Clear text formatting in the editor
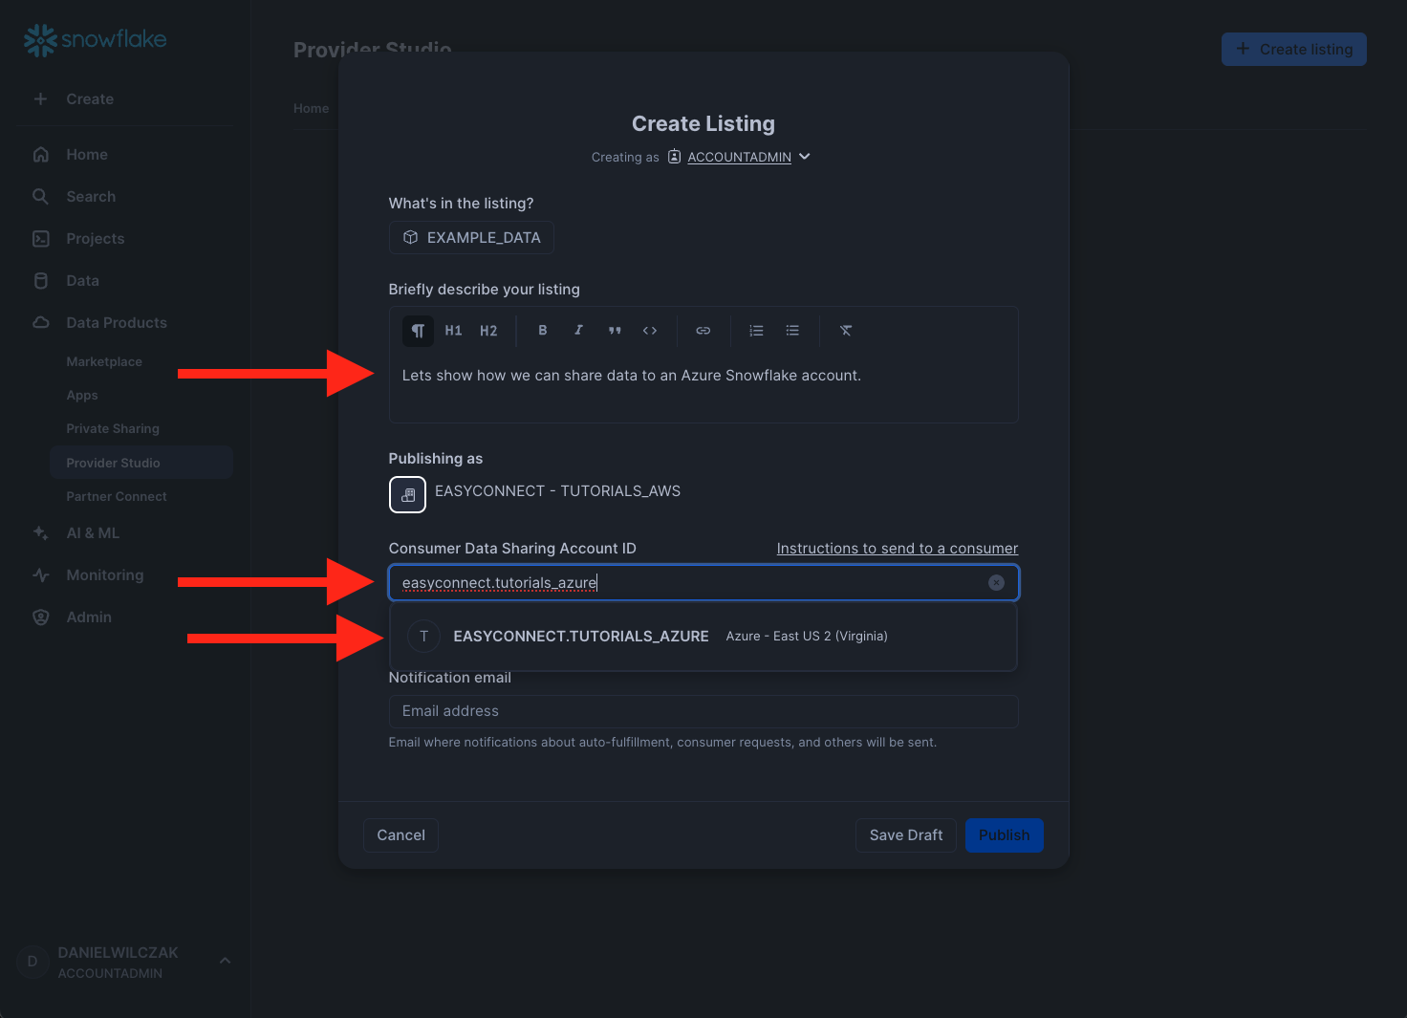The width and height of the screenshot is (1407, 1018). pyautogui.click(x=846, y=331)
